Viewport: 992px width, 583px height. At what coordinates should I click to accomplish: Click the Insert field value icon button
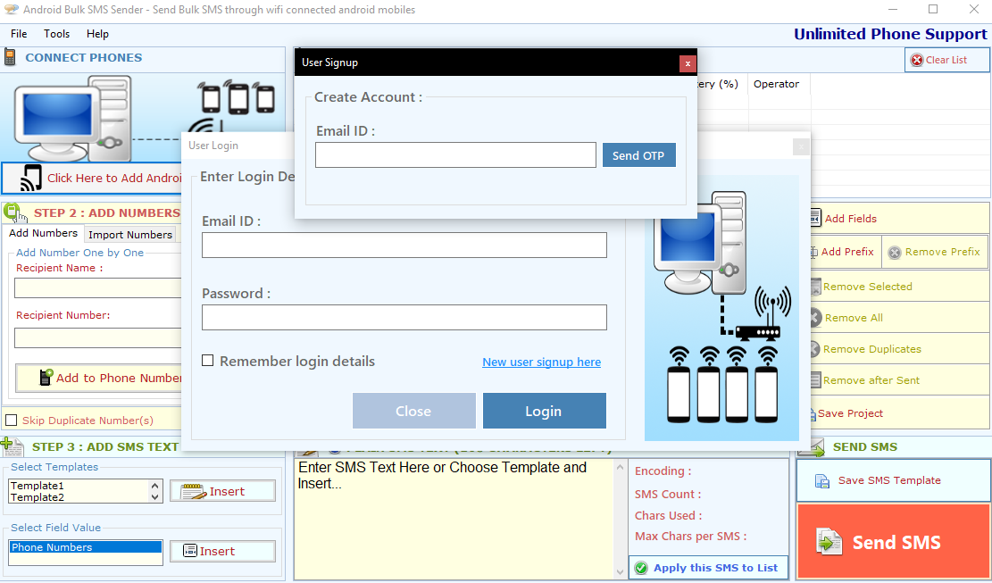point(189,551)
